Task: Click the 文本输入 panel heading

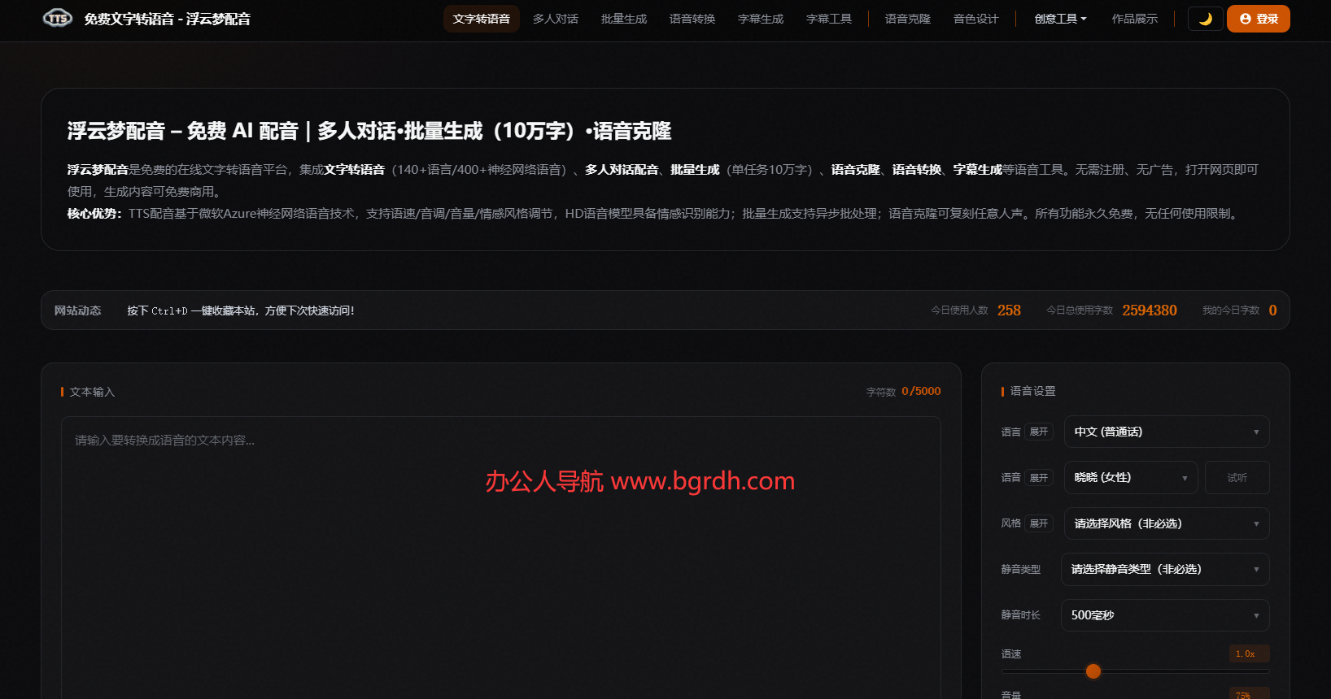Action: pyautogui.click(x=92, y=392)
